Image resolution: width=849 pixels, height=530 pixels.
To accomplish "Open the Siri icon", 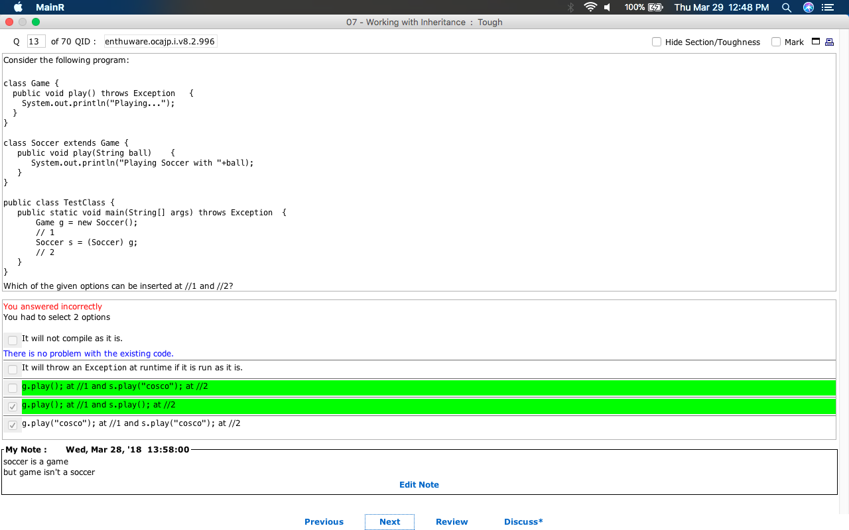I will (808, 7).
